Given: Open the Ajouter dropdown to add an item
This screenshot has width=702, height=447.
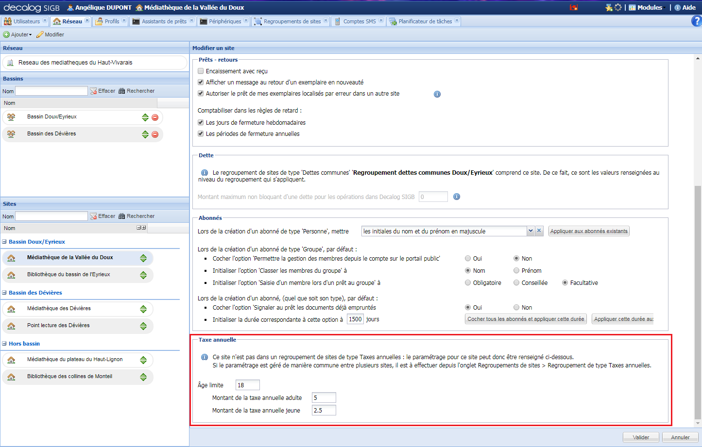Looking at the screenshot, I should (x=17, y=34).
